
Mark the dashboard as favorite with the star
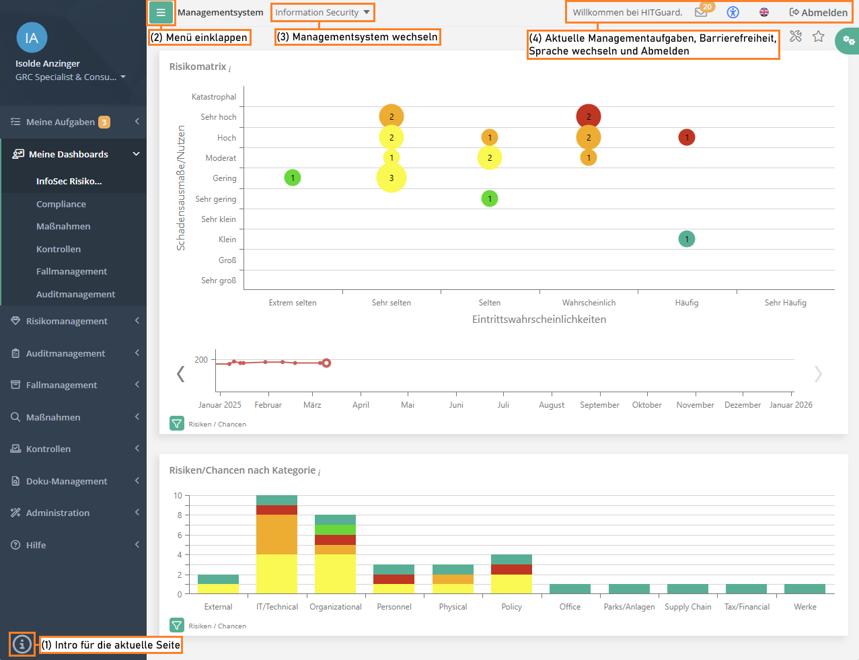(x=818, y=36)
